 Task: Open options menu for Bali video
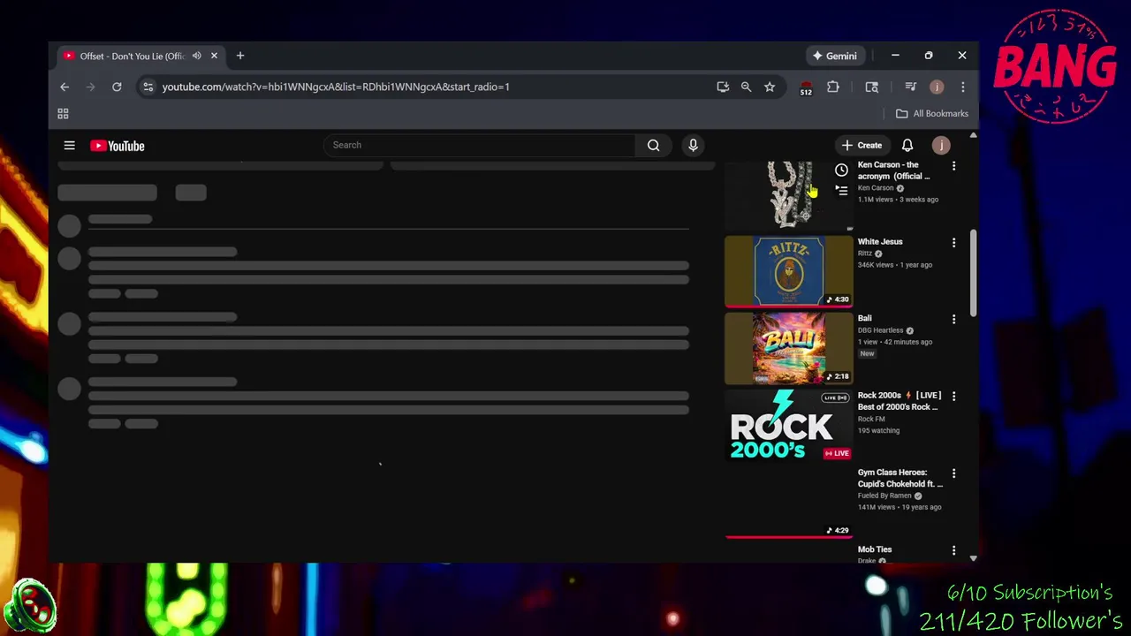point(953,319)
